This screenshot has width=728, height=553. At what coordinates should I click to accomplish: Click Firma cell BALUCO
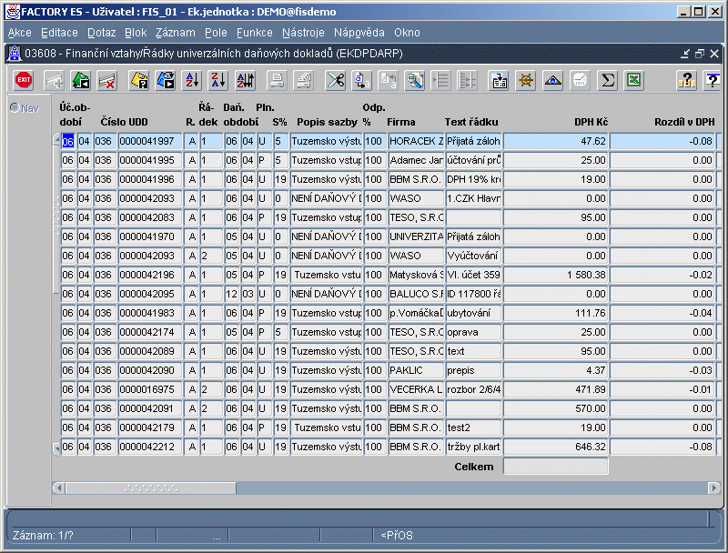click(x=416, y=294)
